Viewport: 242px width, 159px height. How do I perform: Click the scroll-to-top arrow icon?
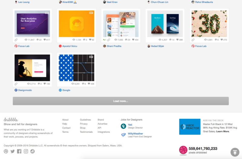(235, 152)
